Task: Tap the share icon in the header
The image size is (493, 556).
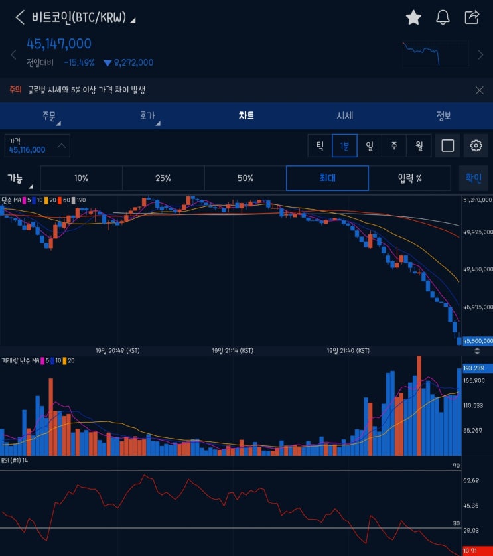Action: (472, 17)
